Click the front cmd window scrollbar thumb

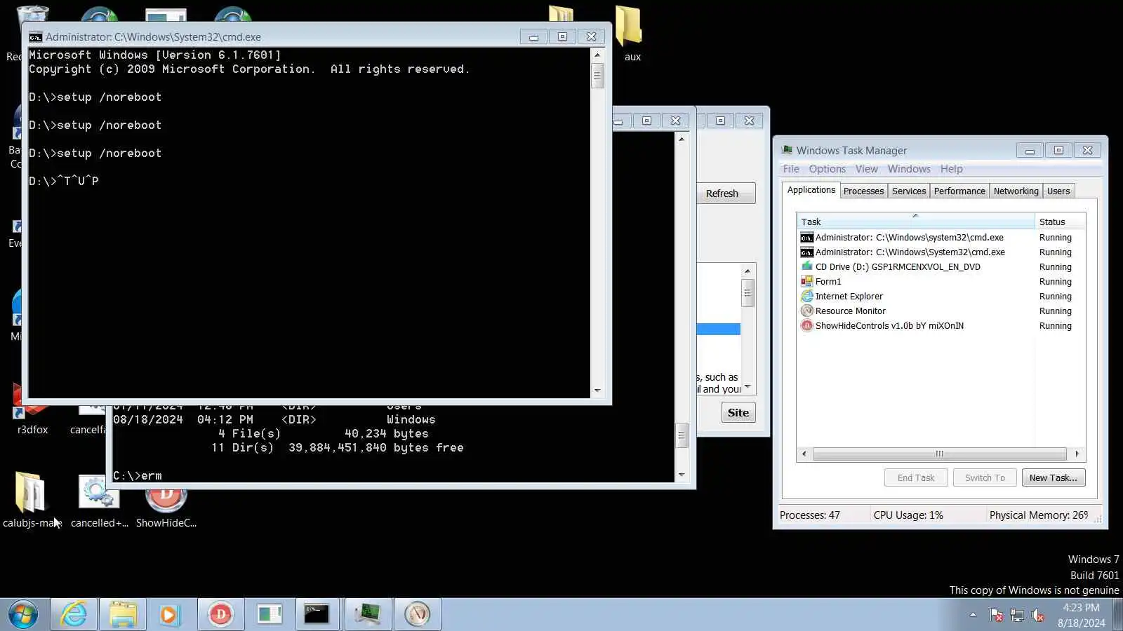click(597, 76)
